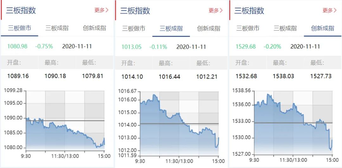Open 更多 beside the 1529.68 index panel
Image resolution: width=342 pixels, height=168 pixels.
(x=329, y=10)
